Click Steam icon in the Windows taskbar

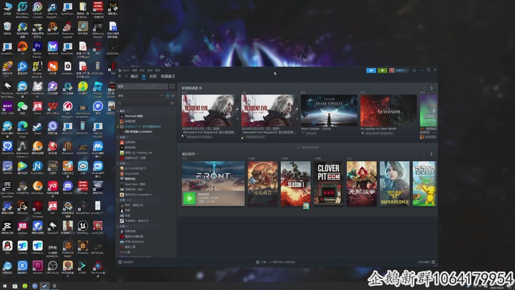coord(44,286)
